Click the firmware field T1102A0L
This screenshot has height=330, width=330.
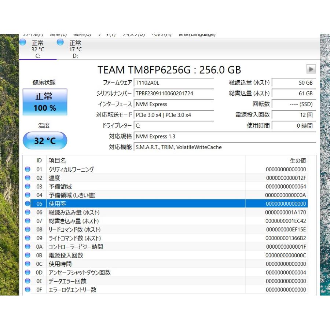[x=174, y=82]
